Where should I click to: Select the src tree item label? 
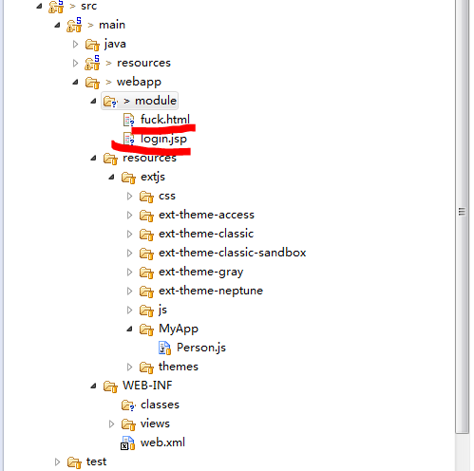[88, 6]
